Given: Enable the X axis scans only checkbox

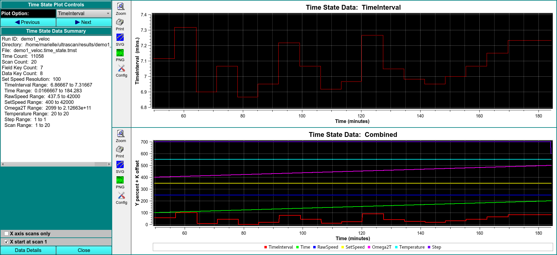Looking at the screenshot, I should coord(6,234).
